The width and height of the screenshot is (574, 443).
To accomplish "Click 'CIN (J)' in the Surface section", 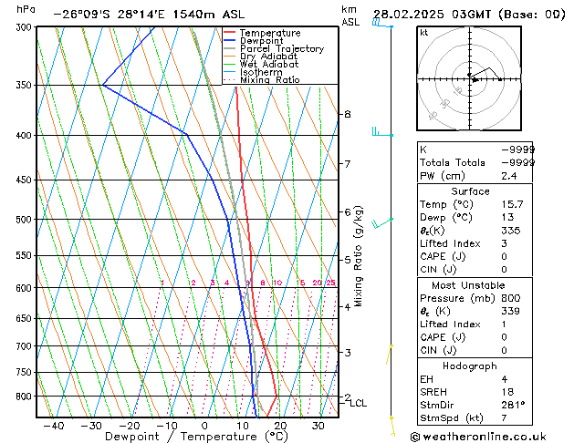I will (x=438, y=270).
